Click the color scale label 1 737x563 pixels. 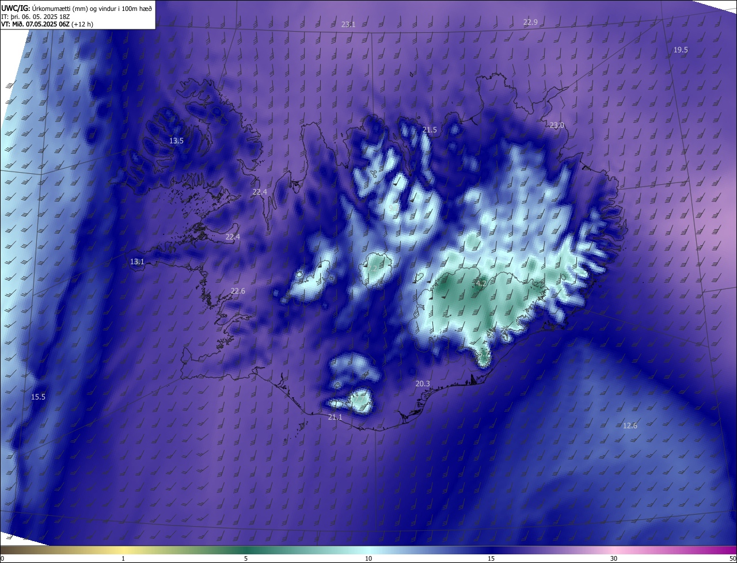pos(123,558)
